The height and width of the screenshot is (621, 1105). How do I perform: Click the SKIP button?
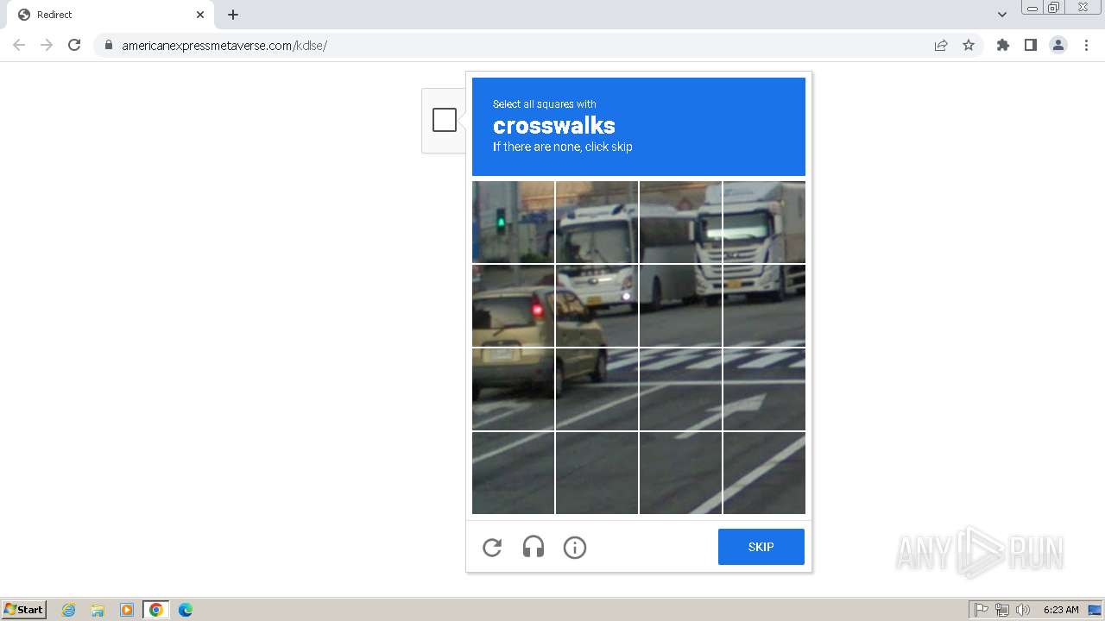pos(761,547)
